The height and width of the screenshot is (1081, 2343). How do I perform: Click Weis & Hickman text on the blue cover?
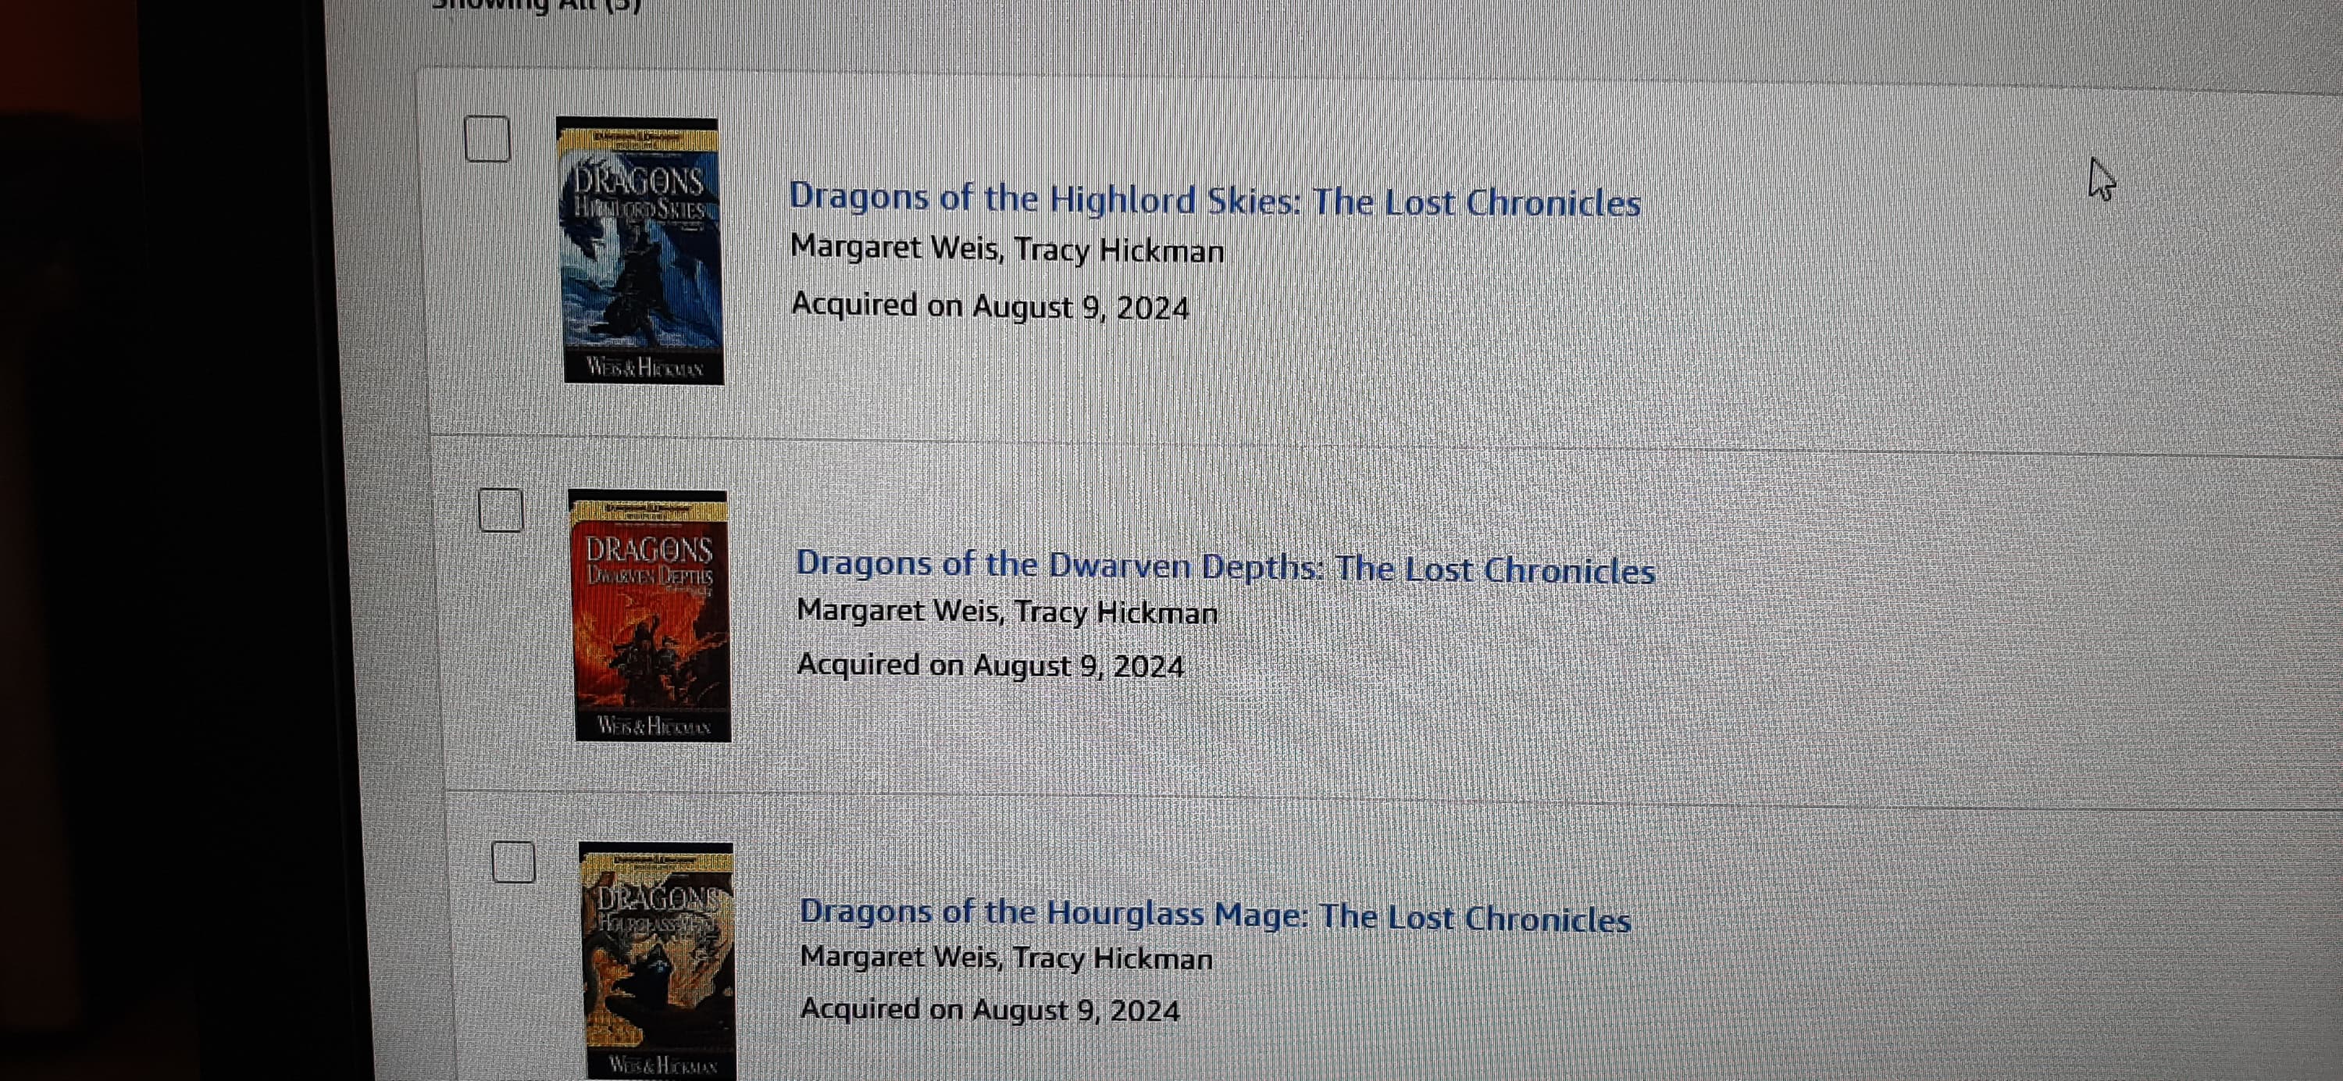coord(645,366)
